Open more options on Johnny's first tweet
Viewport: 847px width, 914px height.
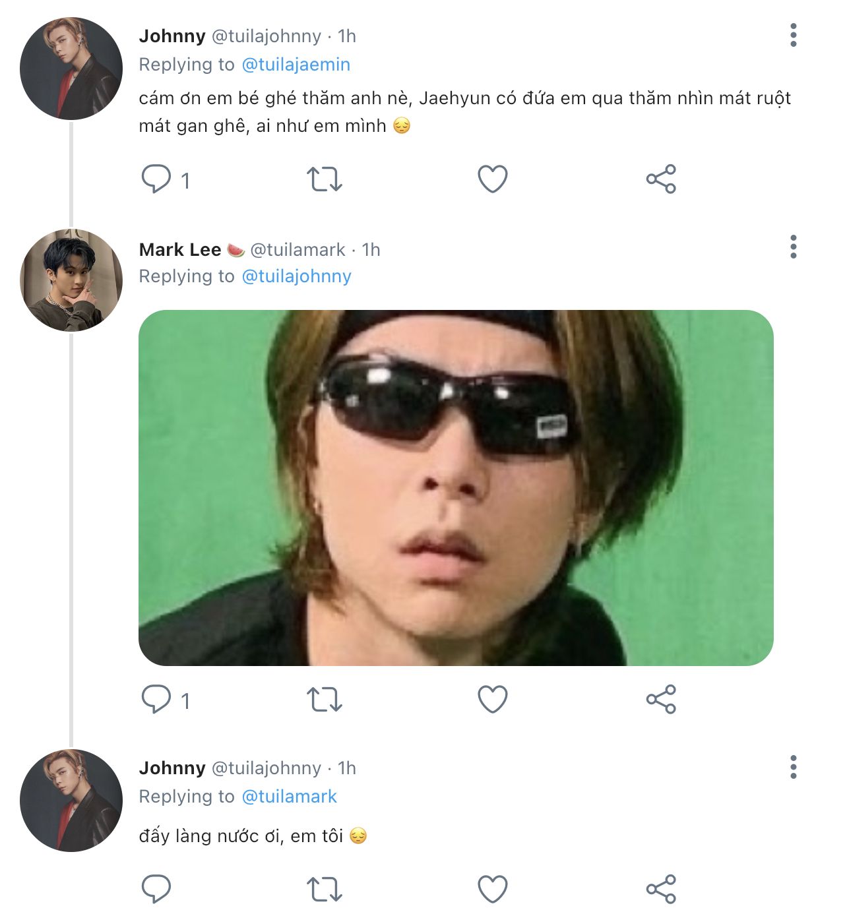[793, 35]
